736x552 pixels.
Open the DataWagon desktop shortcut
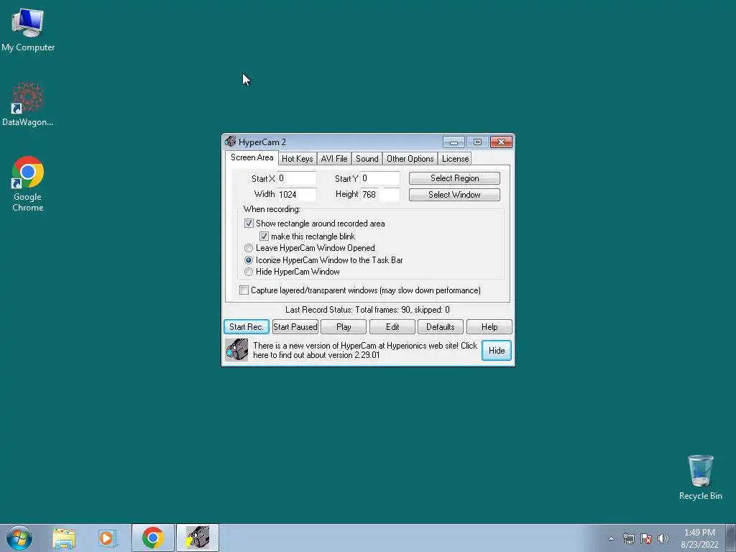(28, 103)
